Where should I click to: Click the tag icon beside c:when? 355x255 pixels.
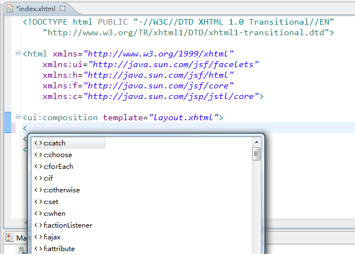tap(38, 214)
